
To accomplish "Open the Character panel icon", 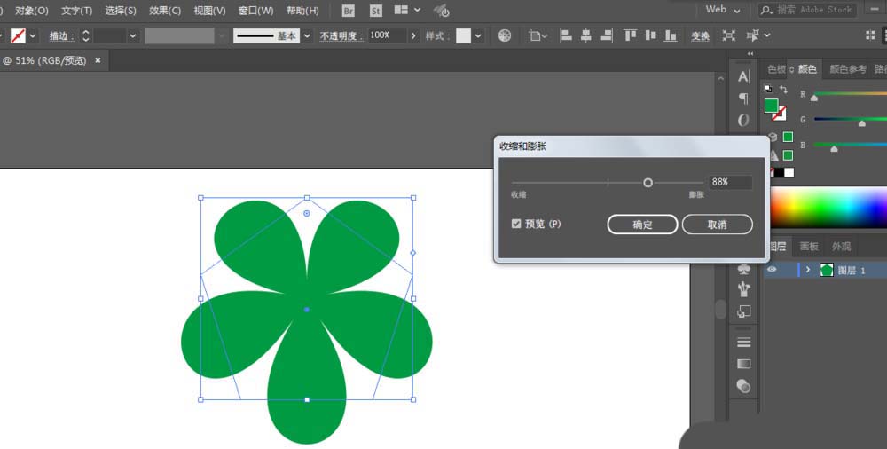I will (744, 76).
